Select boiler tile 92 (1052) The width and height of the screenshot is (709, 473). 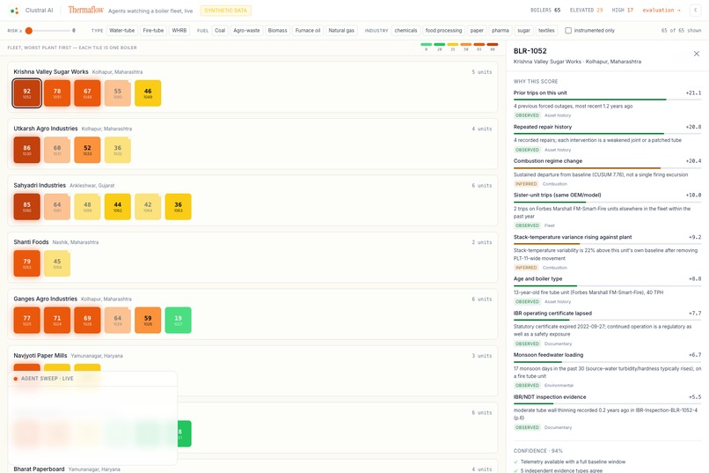pyautogui.click(x=26, y=93)
